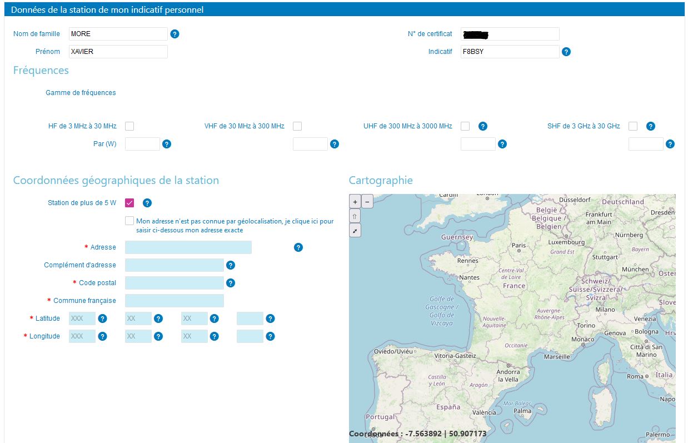The height and width of the screenshot is (443, 688).
Task: Open help for UHF frequency checkbox
Action: 483,126
